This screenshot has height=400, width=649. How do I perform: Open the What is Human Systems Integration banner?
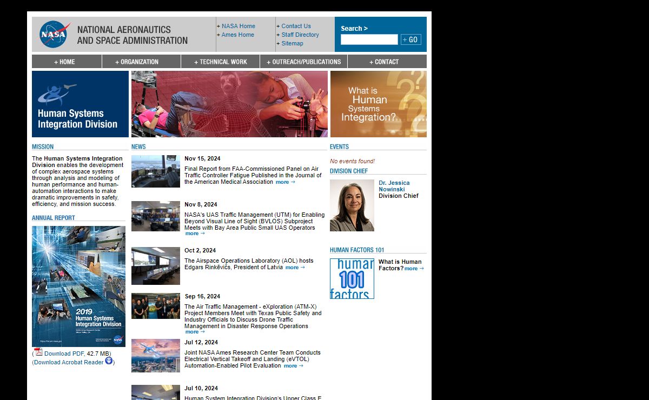379,104
